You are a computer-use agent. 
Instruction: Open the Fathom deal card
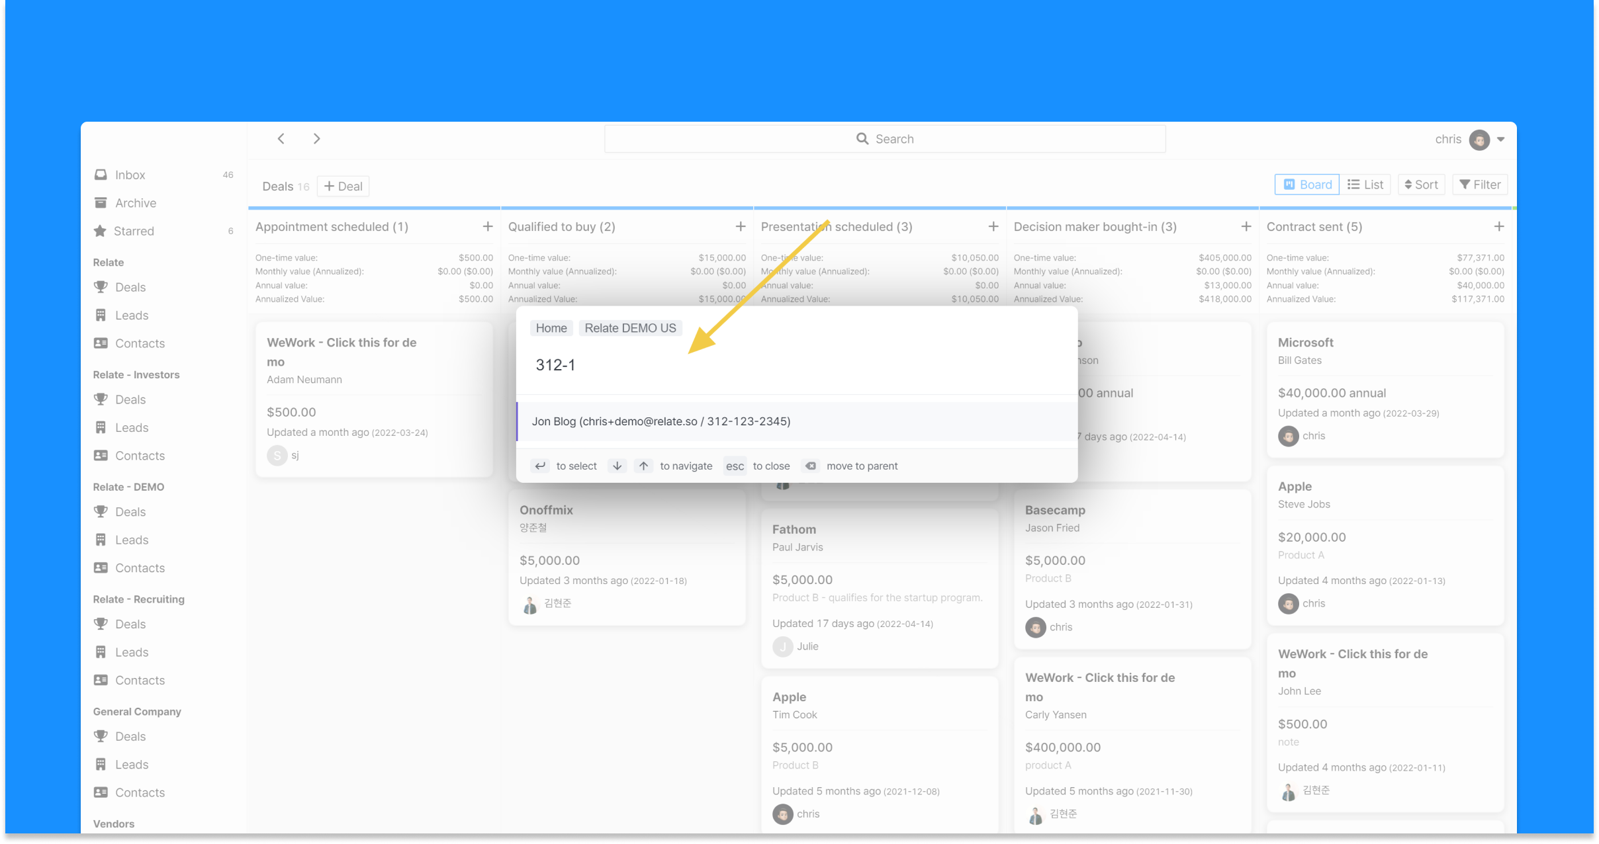pyautogui.click(x=880, y=588)
